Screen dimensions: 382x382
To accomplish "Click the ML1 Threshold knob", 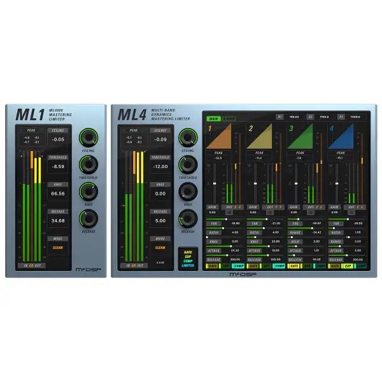I will (86, 166).
